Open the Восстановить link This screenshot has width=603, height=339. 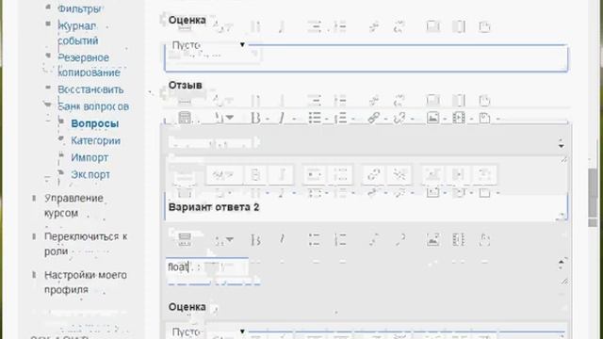[90, 89]
